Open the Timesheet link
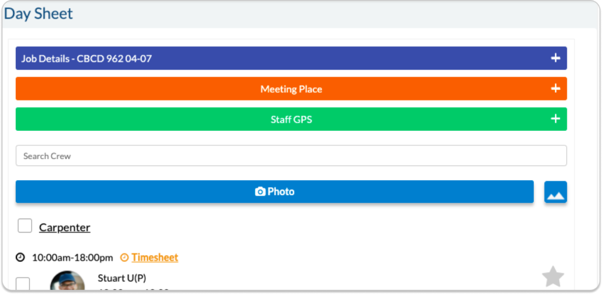602x294 pixels. tap(155, 258)
